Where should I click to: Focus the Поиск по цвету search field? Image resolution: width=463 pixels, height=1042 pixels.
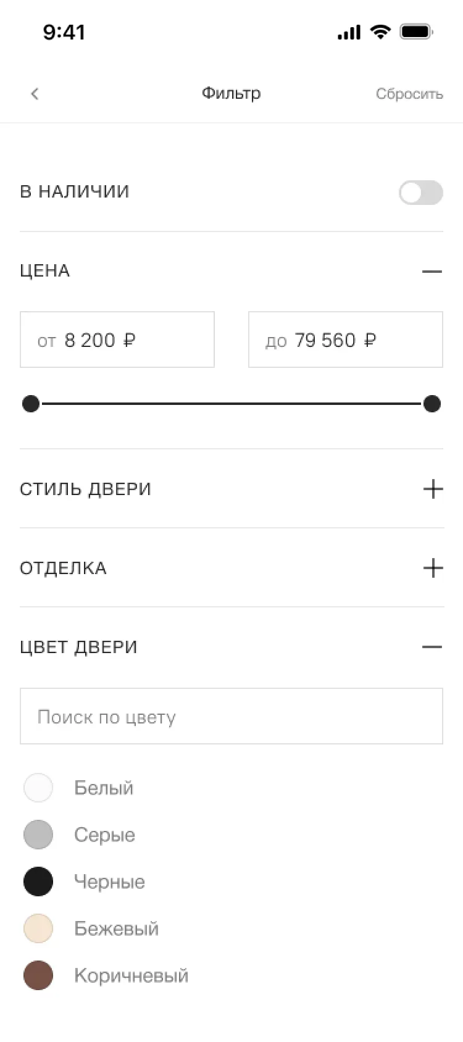point(231,716)
